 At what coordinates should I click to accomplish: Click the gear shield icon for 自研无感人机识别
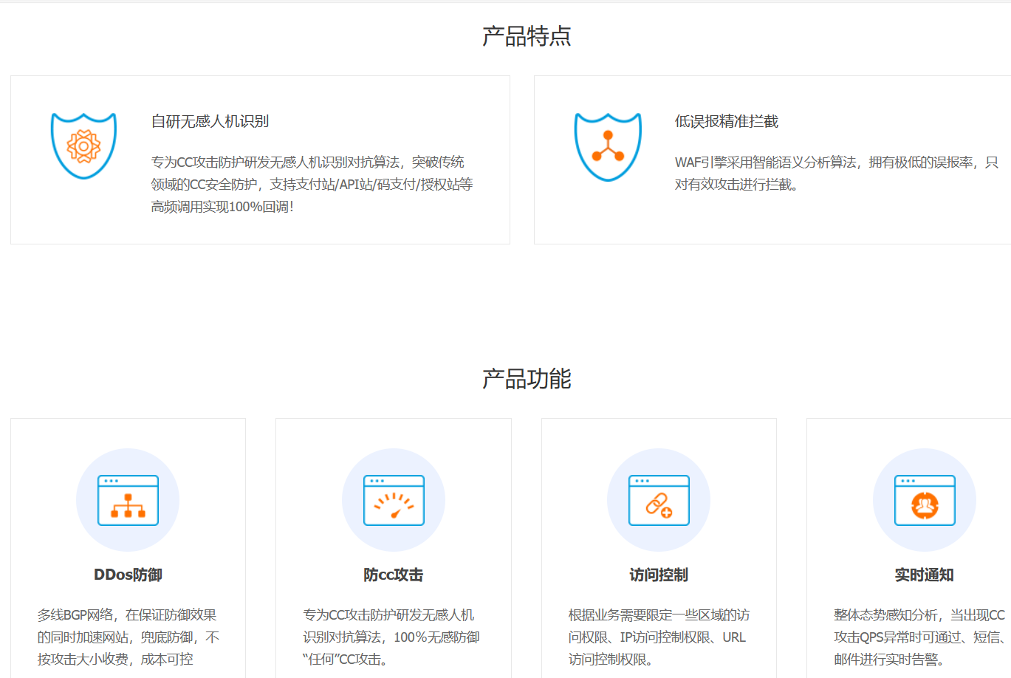tap(83, 146)
